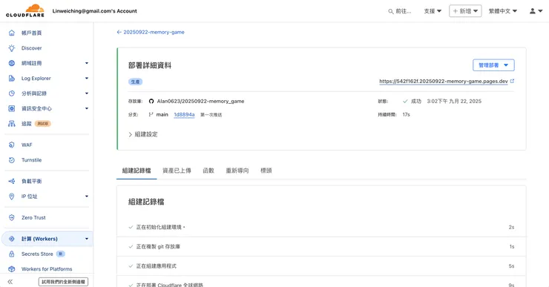
Task: Click the external link icon beside the pages.dev URL
Action: pos(512,81)
